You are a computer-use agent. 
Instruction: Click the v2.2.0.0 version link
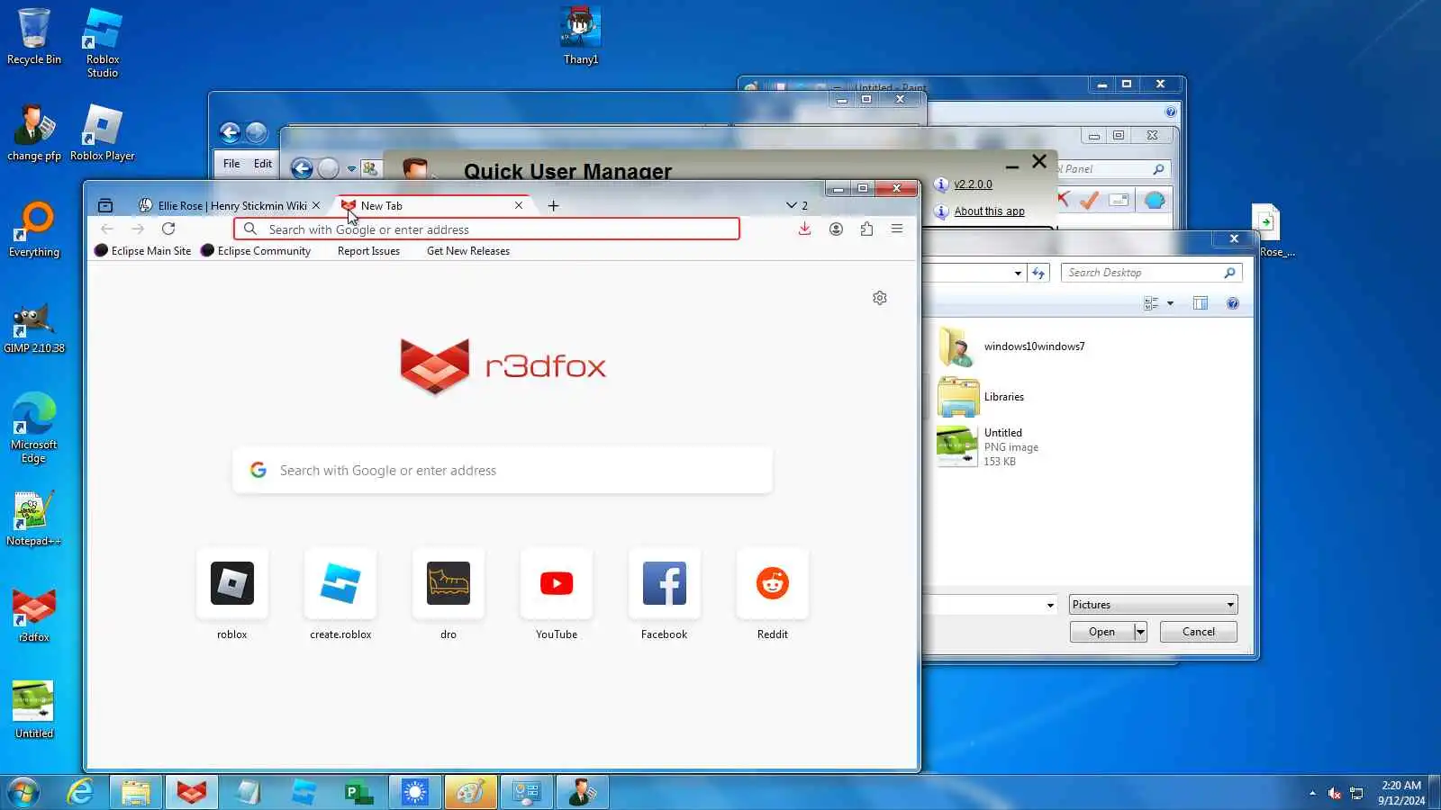point(973,184)
